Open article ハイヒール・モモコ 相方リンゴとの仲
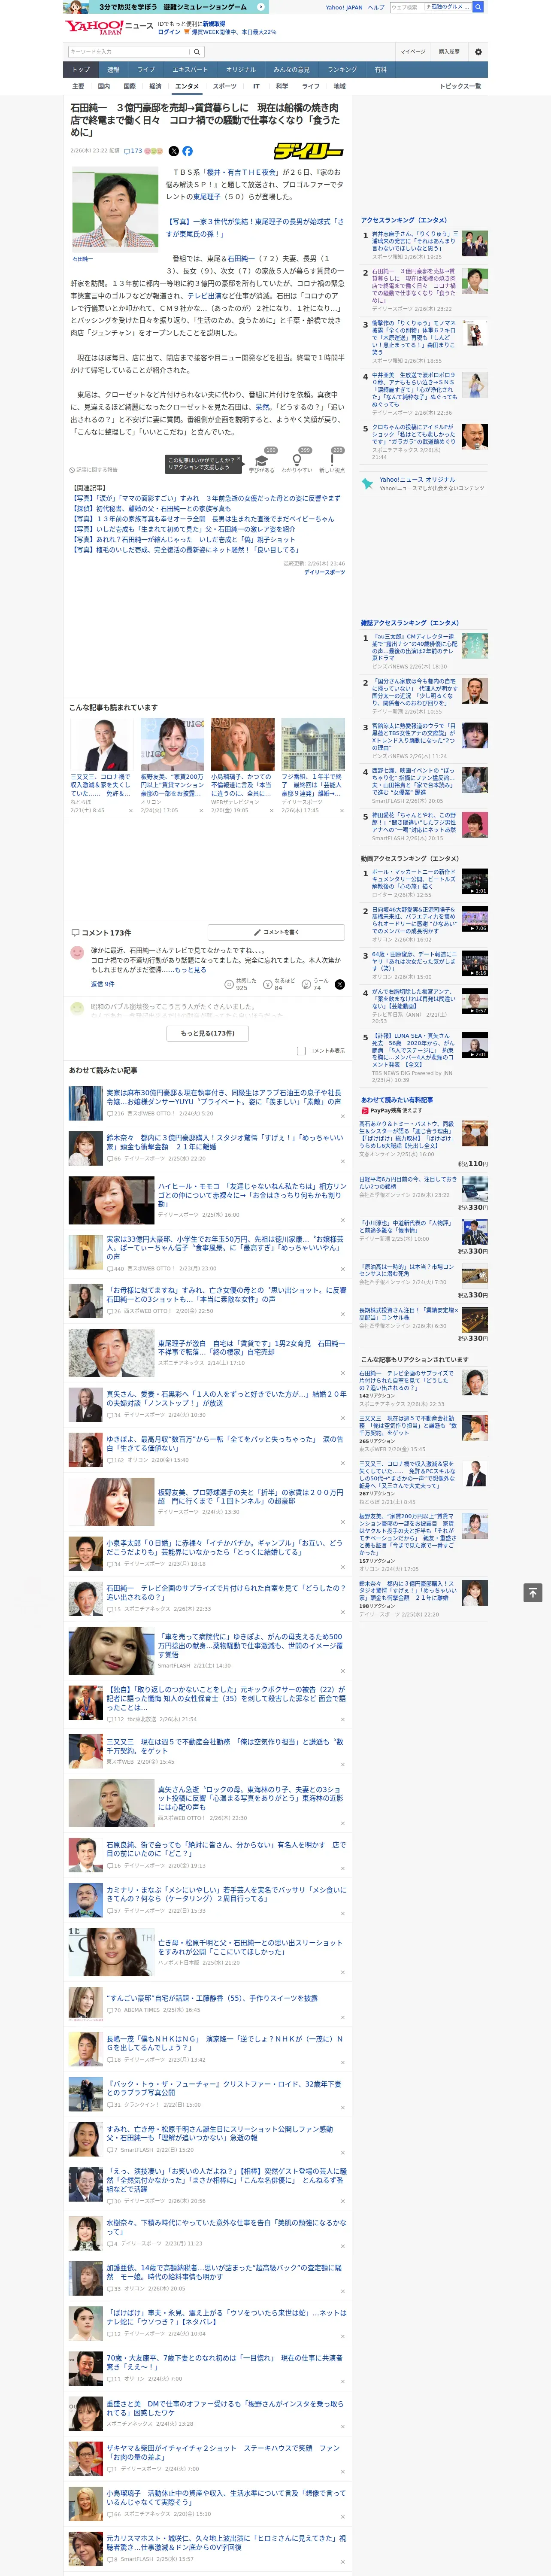Image resolution: width=551 pixels, height=2576 pixels. [x=252, y=1194]
